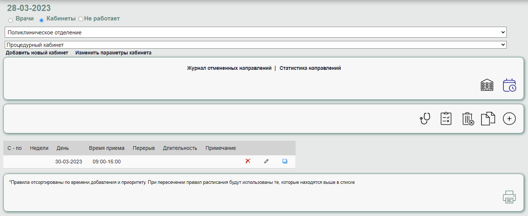Screen dimensions: 528x216
Task: Click Добавить новый кабинет link
Action: [37, 53]
